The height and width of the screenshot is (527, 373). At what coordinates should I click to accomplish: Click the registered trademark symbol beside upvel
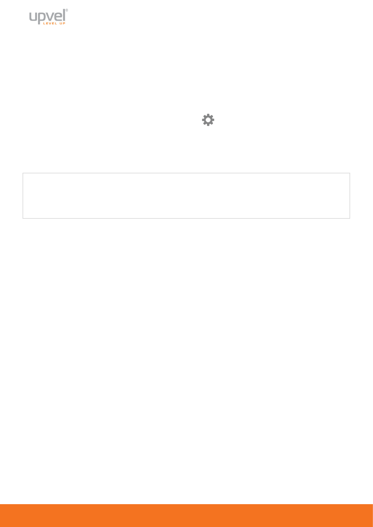click(x=67, y=10)
